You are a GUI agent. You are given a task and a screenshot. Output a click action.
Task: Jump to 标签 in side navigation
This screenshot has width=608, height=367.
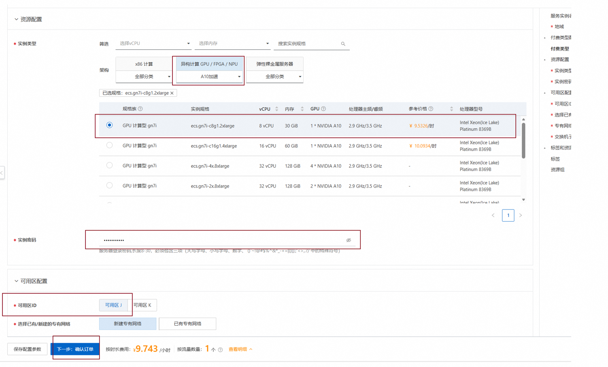point(555,159)
